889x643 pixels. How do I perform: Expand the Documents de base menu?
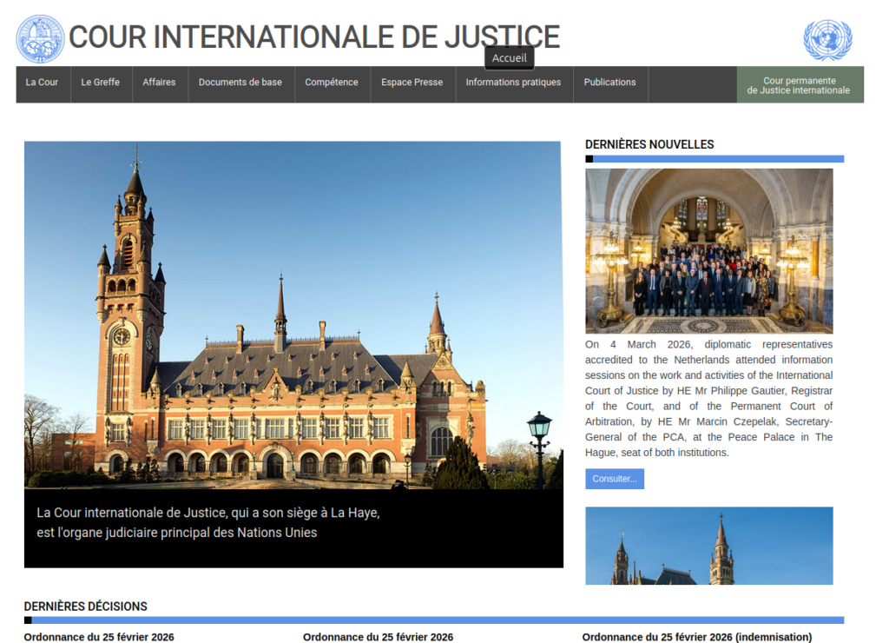pyautogui.click(x=240, y=83)
